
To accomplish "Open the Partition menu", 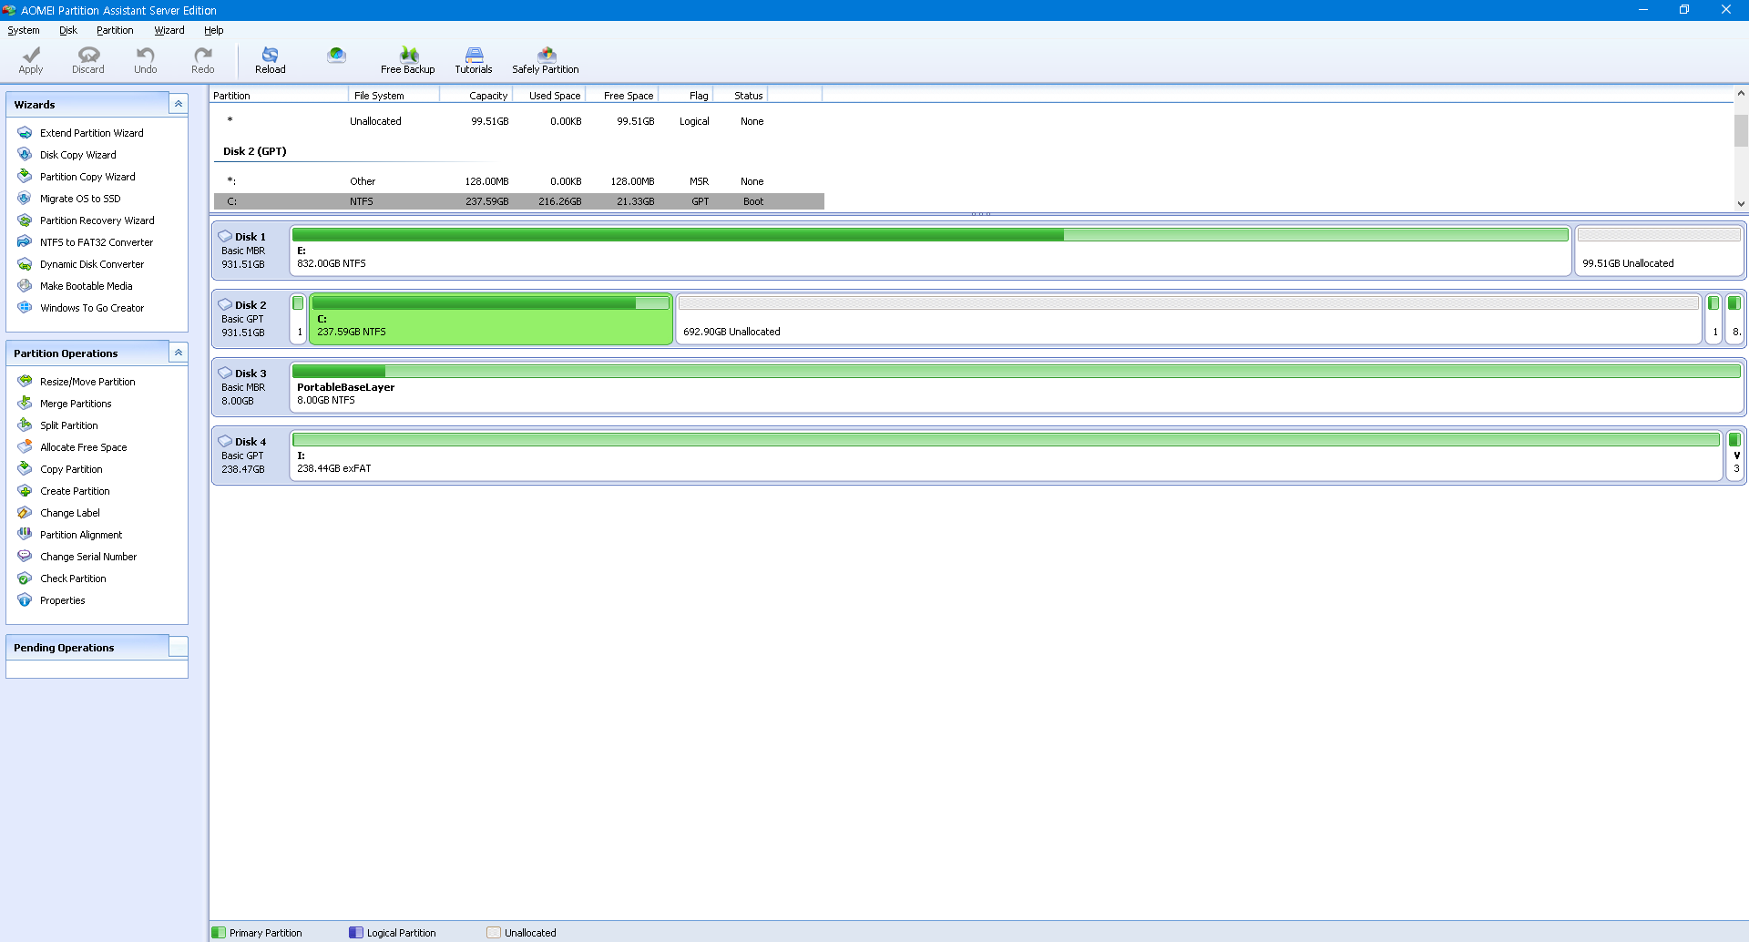I will [115, 30].
